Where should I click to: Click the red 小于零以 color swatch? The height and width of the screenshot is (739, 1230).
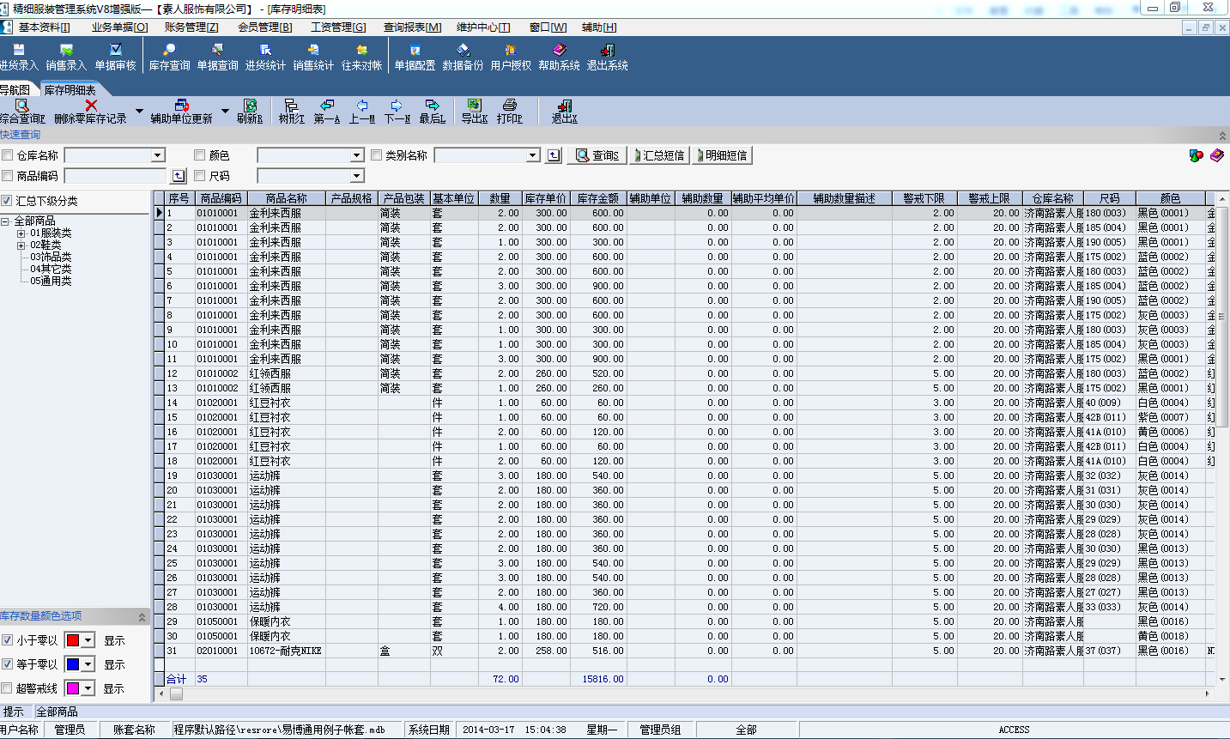point(73,640)
